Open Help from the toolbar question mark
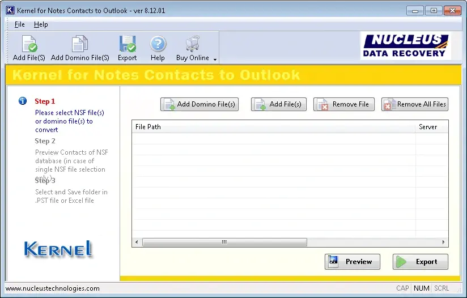The width and height of the screenshot is (467, 298). (158, 44)
